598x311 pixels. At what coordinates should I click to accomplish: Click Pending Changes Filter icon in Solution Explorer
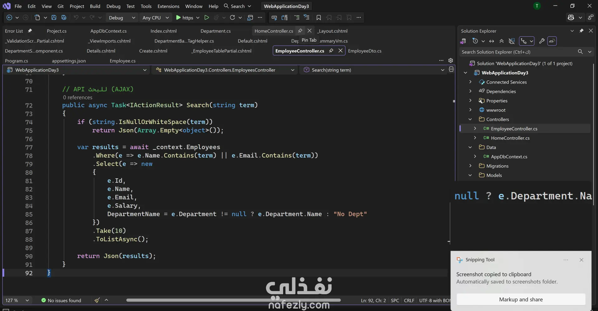[x=475, y=41]
